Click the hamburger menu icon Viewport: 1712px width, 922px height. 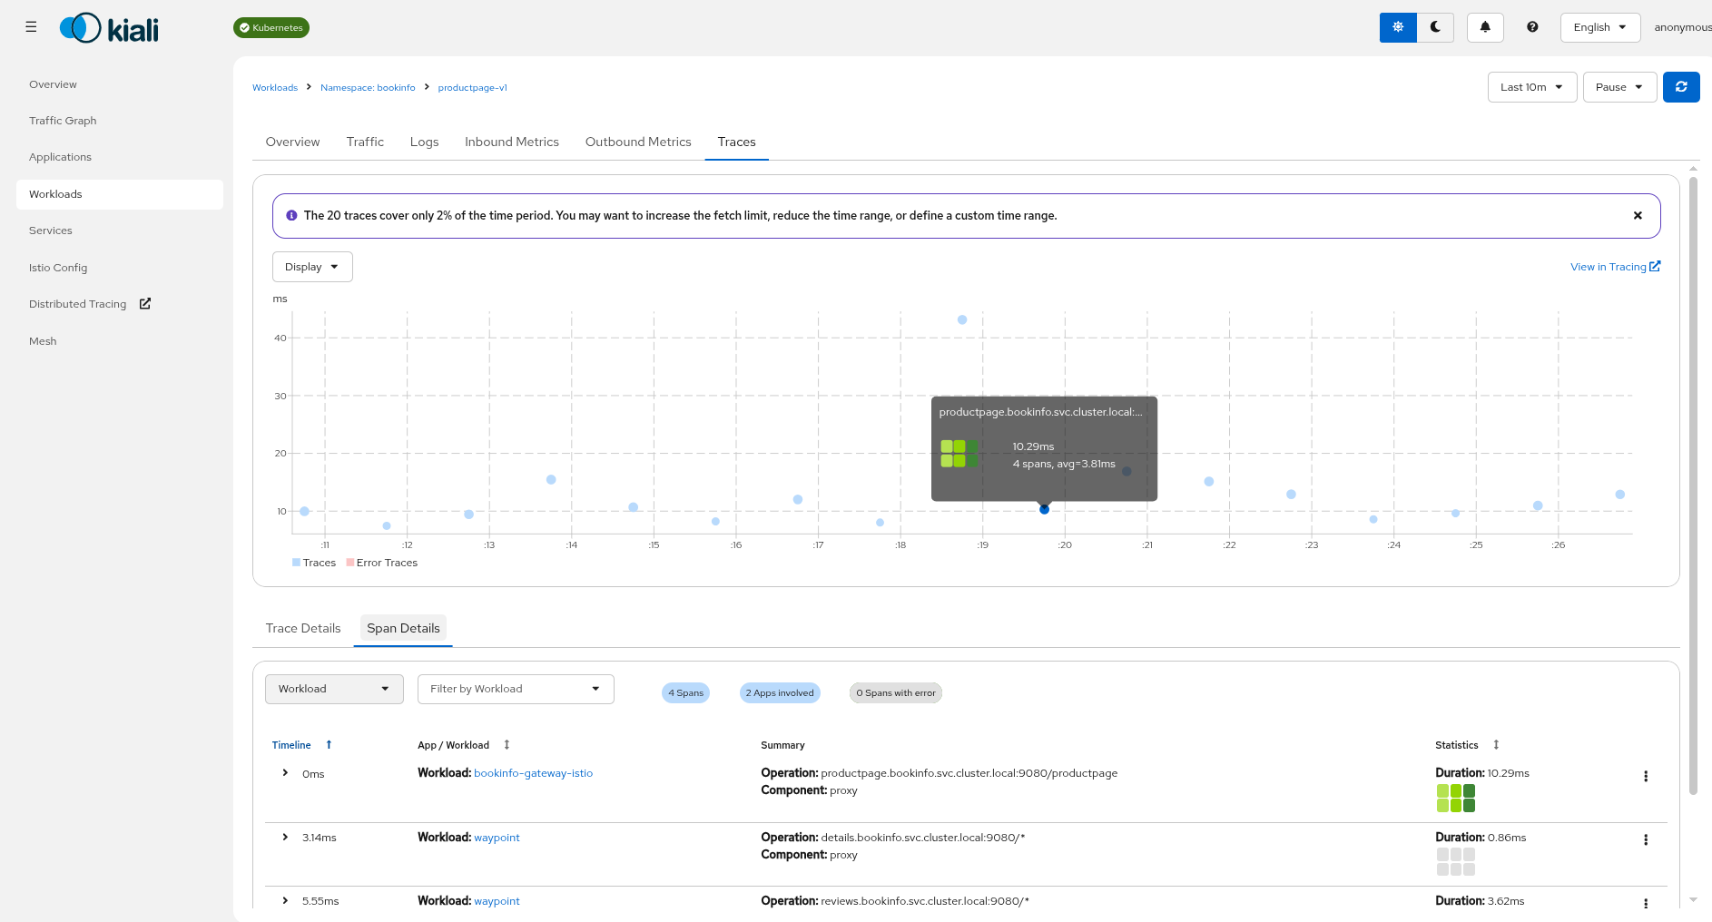(x=31, y=27)
